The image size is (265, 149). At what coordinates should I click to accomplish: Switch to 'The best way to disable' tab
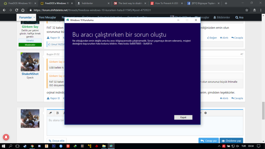pos(130,3)
